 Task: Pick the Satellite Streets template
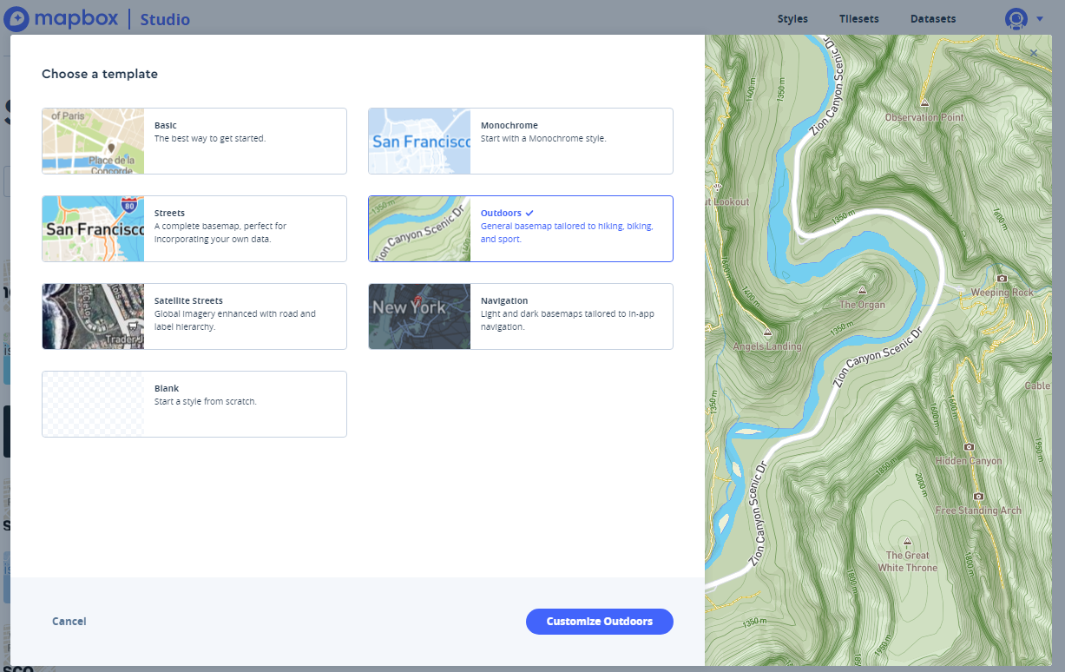coord(194,316)
